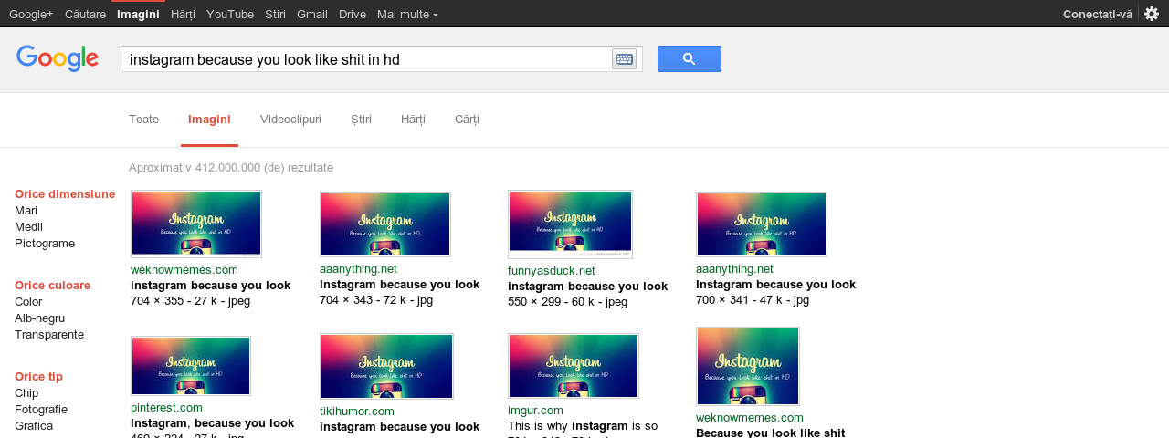Image resolution: width=1169 pixels, height=438 pixels.
Task: Click the 'Aproximativ 412.000.000 (de) rezultate' text
Action: (x=231, y=167)
